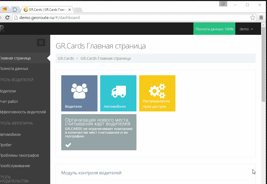Viewport: 267px width, 184px height.
Task: Click GR.Cards breadcrumb link
Action: [x=66, y=58]
